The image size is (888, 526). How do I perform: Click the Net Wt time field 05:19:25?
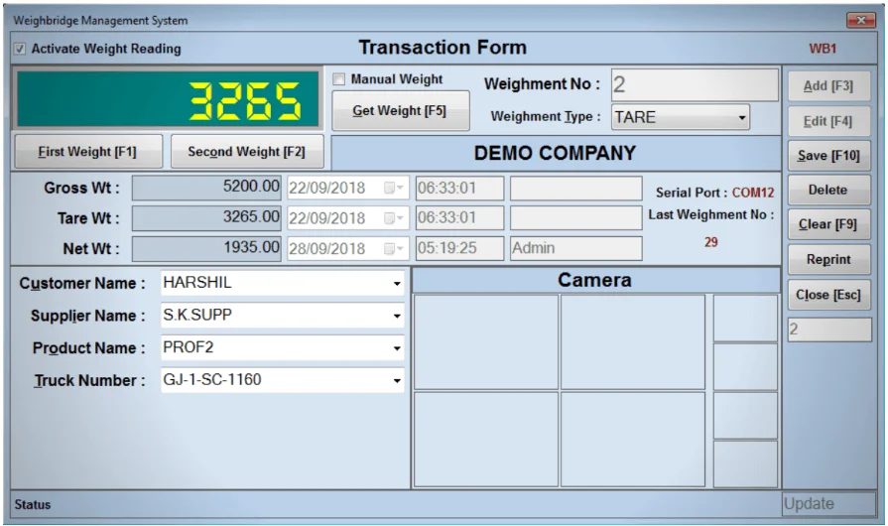tap(459, 248)
